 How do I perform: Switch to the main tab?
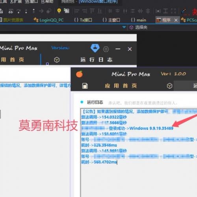[x=138, y=20]
